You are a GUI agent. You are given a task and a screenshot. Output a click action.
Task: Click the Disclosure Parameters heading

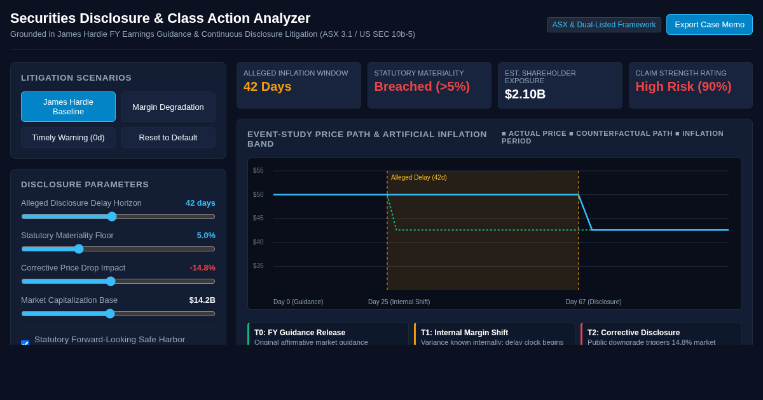coord(85,185)
